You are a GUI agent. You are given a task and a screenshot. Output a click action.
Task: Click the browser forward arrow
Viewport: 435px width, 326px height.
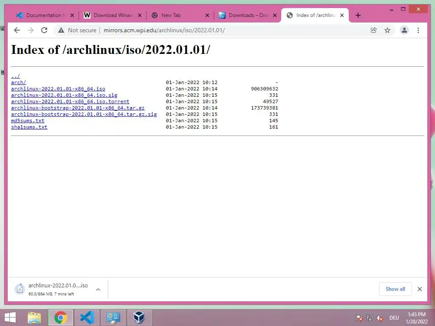pyautogui.click(x=31, y=30)
